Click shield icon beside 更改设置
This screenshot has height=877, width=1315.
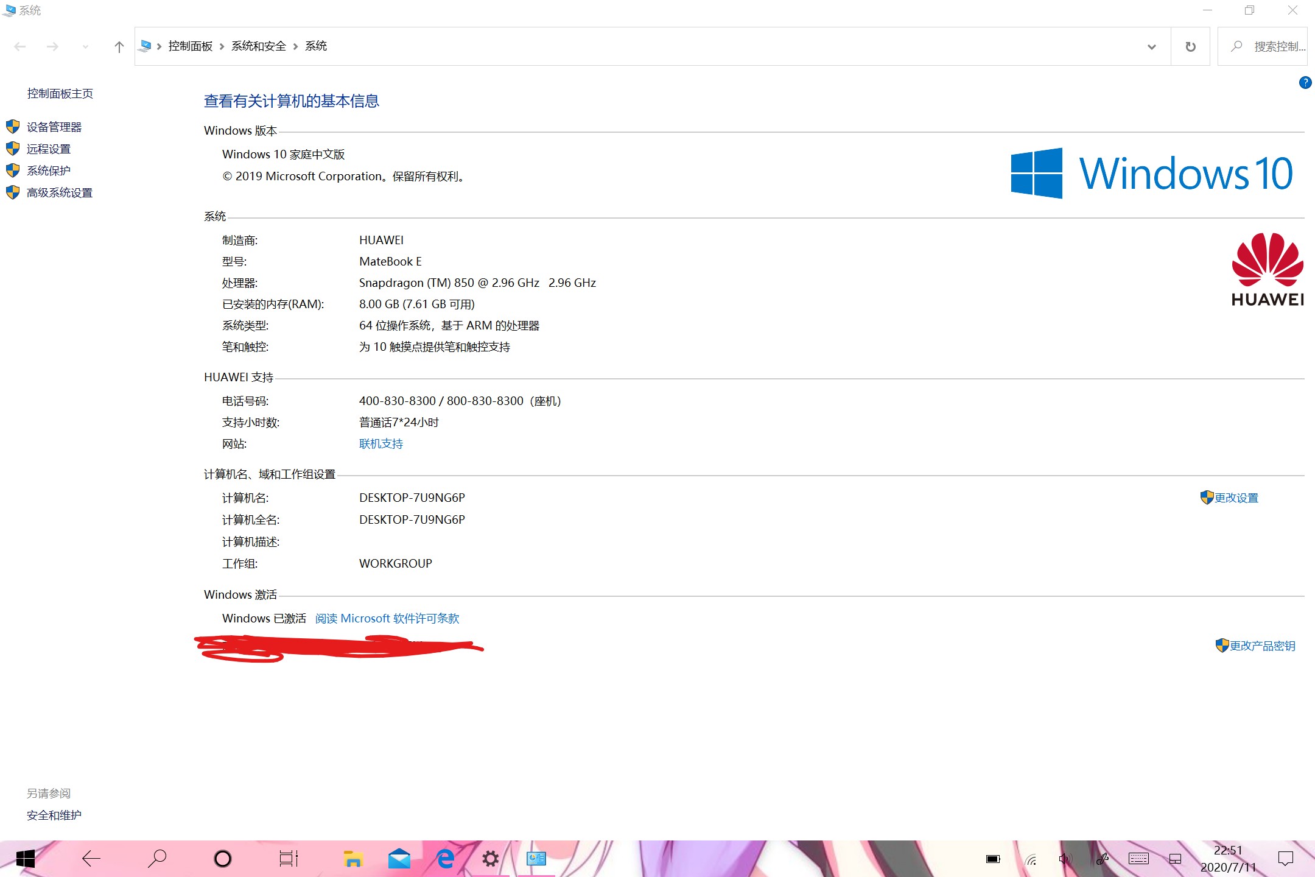(x=1207, y=498)
